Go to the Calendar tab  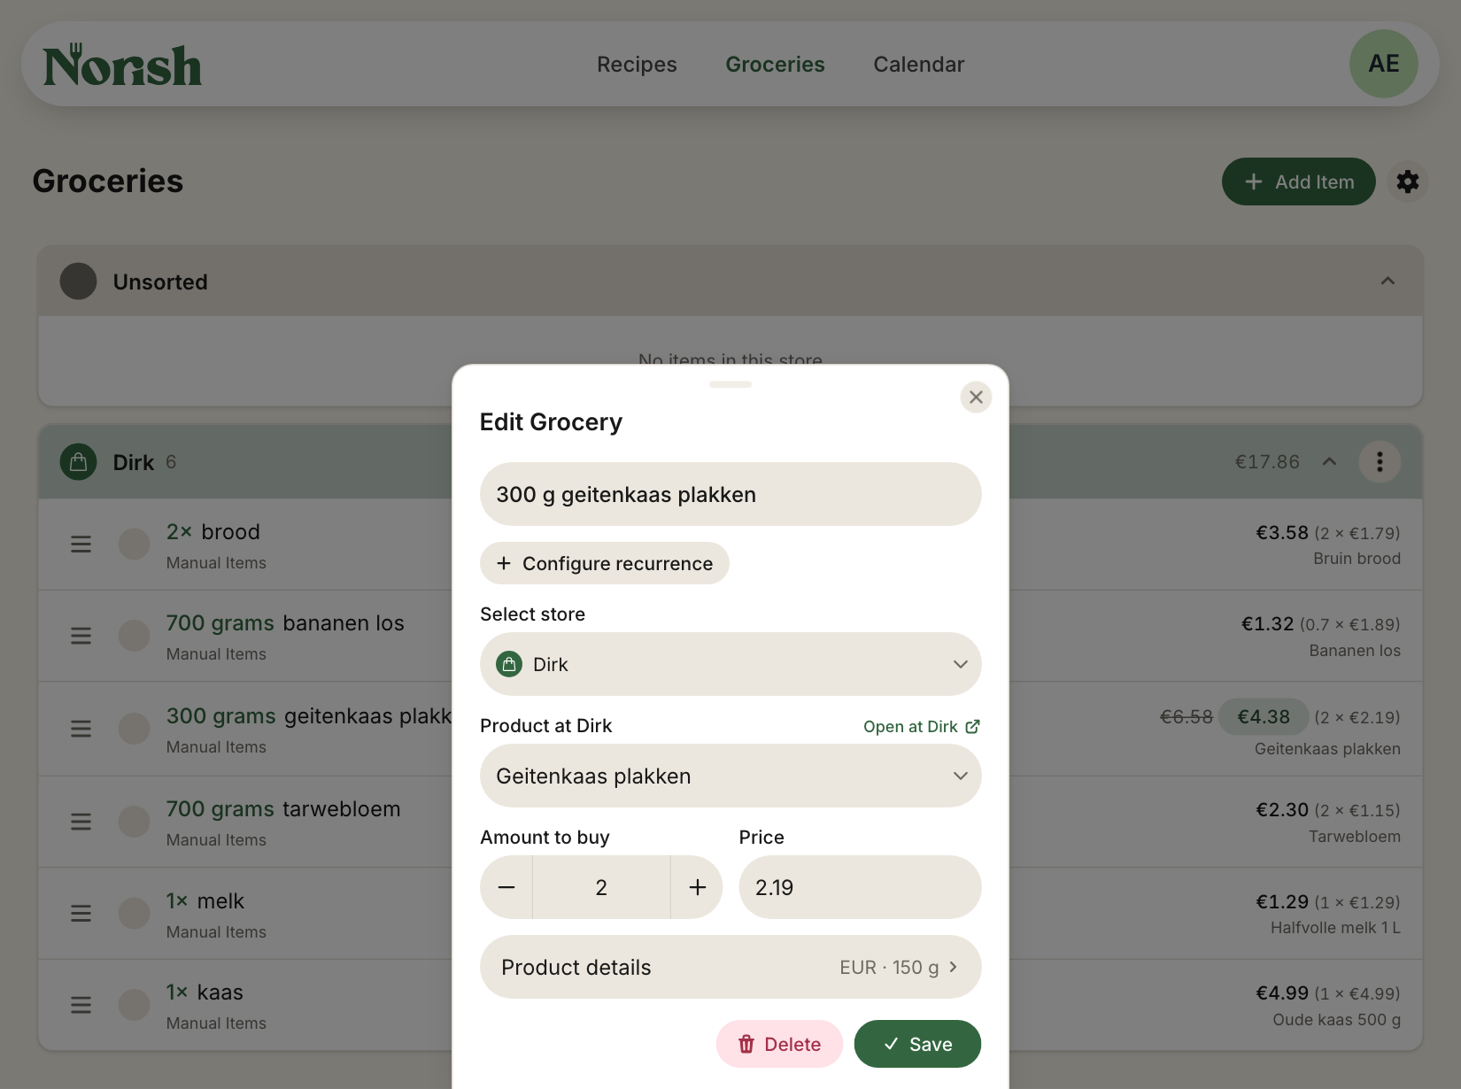point(918,65)
